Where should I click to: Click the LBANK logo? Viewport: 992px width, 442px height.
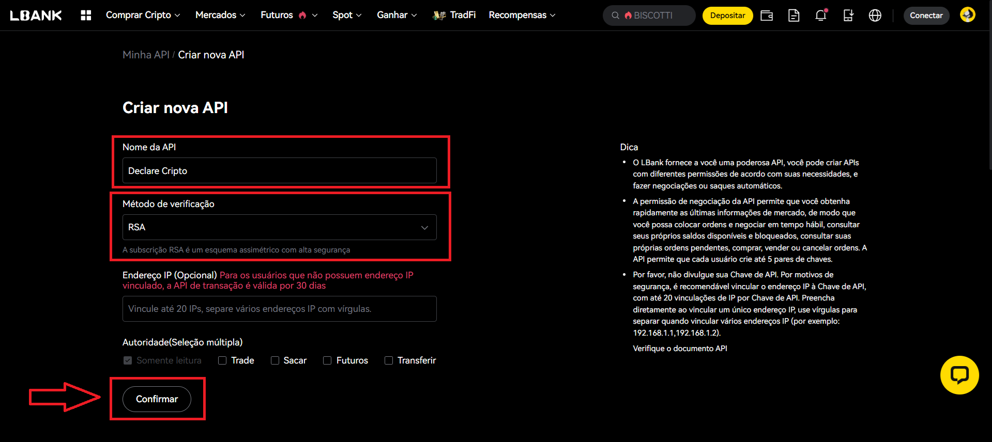tap(36, 15)
